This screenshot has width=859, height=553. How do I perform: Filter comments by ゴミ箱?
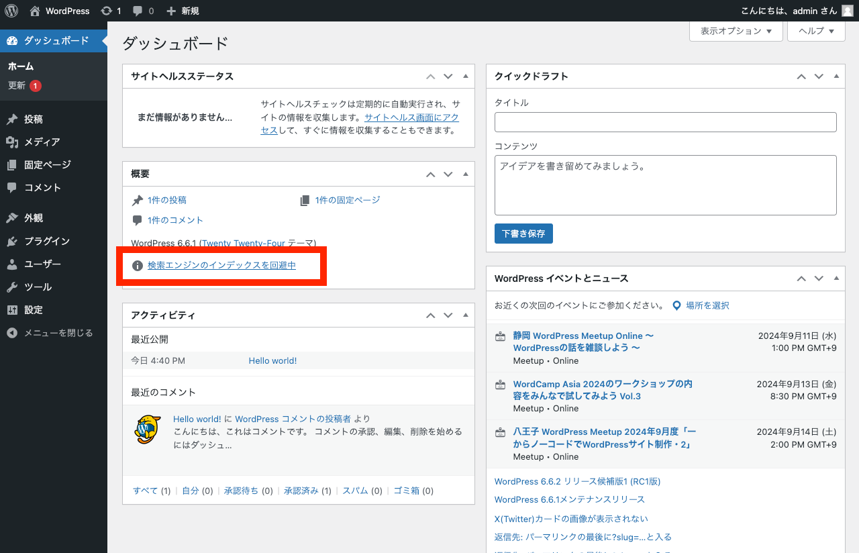click(406, 491)
